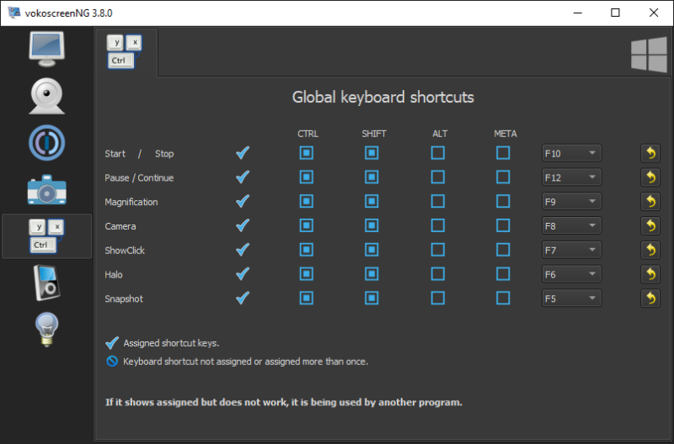Open the F12 key dropdown for Pause / Continue
This screenshot has height=444, width=674.
coord(572,177)
